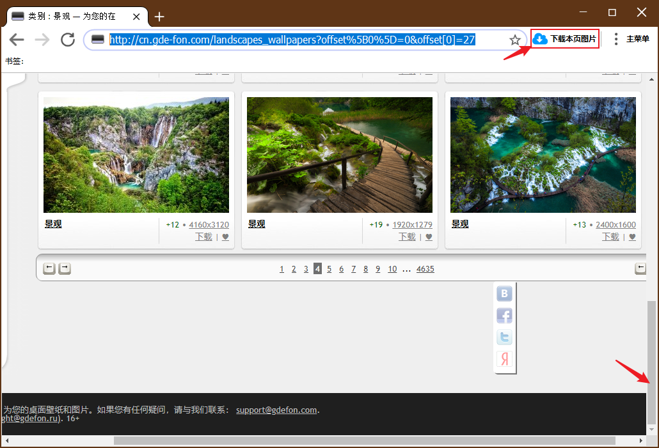Share the page via the Twitter icon
This screenshot has height=448, width=659.
pyautogui.click(x=504, y=337)
